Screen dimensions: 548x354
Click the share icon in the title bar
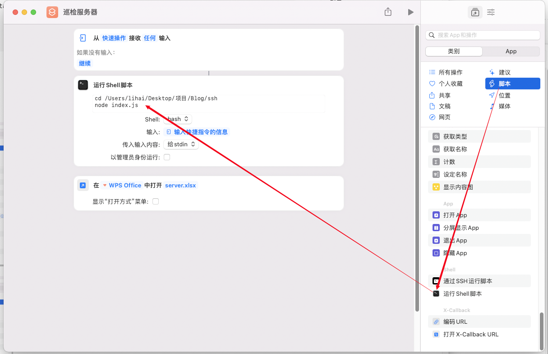[388, 12]
